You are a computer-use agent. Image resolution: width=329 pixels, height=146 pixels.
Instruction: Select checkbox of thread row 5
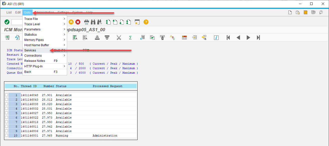(7, 113)
